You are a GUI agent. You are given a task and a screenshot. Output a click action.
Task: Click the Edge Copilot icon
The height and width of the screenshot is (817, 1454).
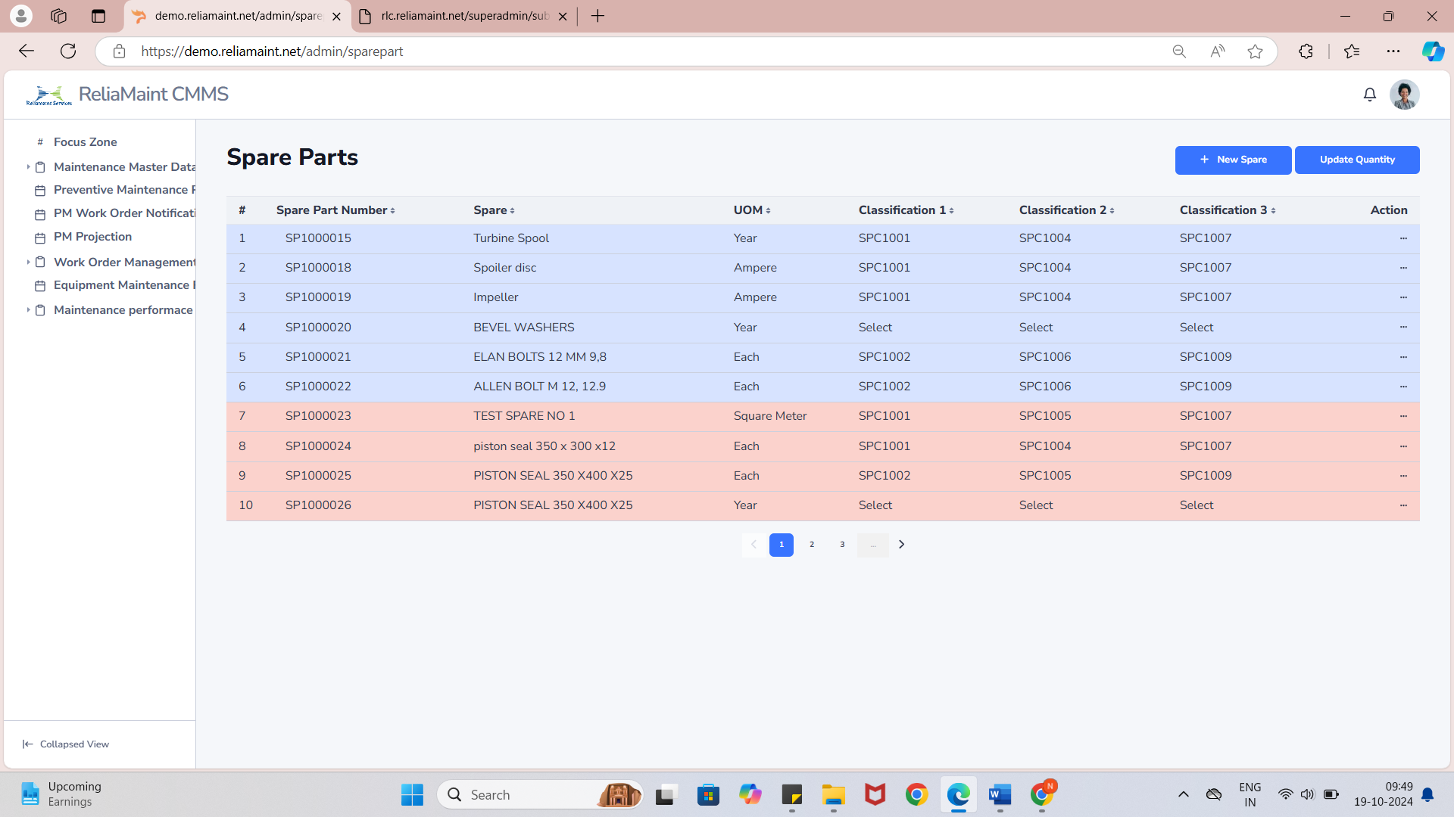1432,51
